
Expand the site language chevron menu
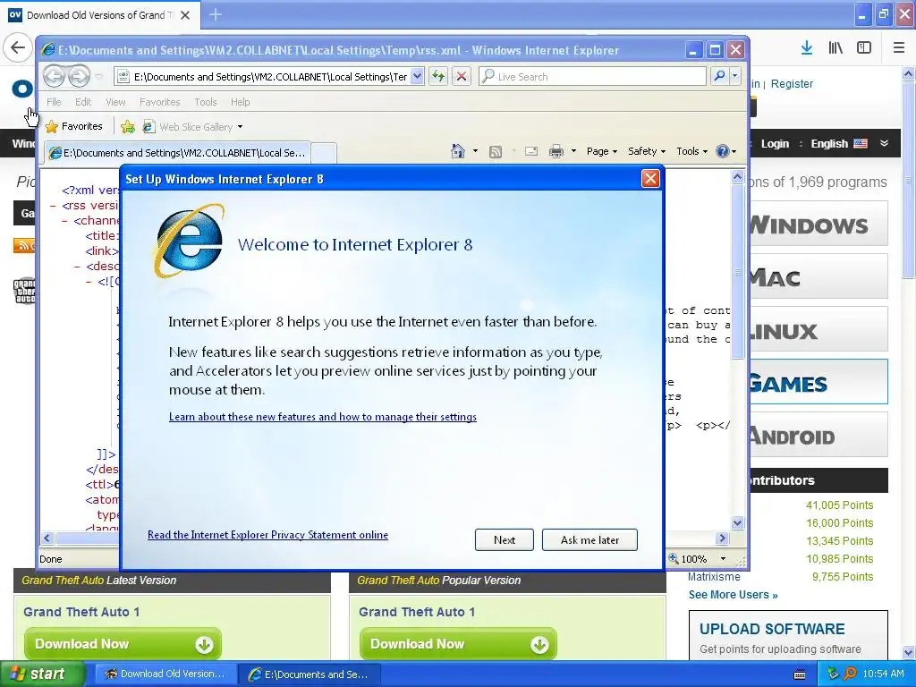pyautogui.click(x=885, y=143)
